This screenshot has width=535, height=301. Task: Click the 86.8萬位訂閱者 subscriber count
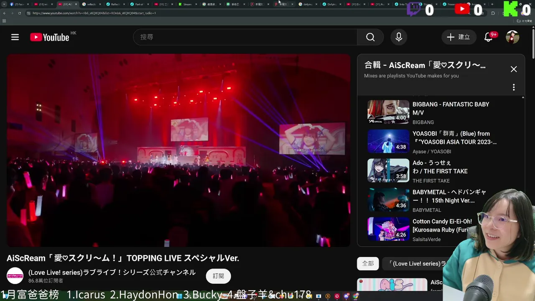46,281
